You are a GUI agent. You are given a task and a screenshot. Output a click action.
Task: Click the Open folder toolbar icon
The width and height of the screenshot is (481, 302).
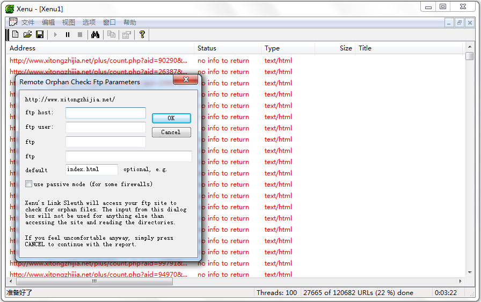[x=27, y=35]
